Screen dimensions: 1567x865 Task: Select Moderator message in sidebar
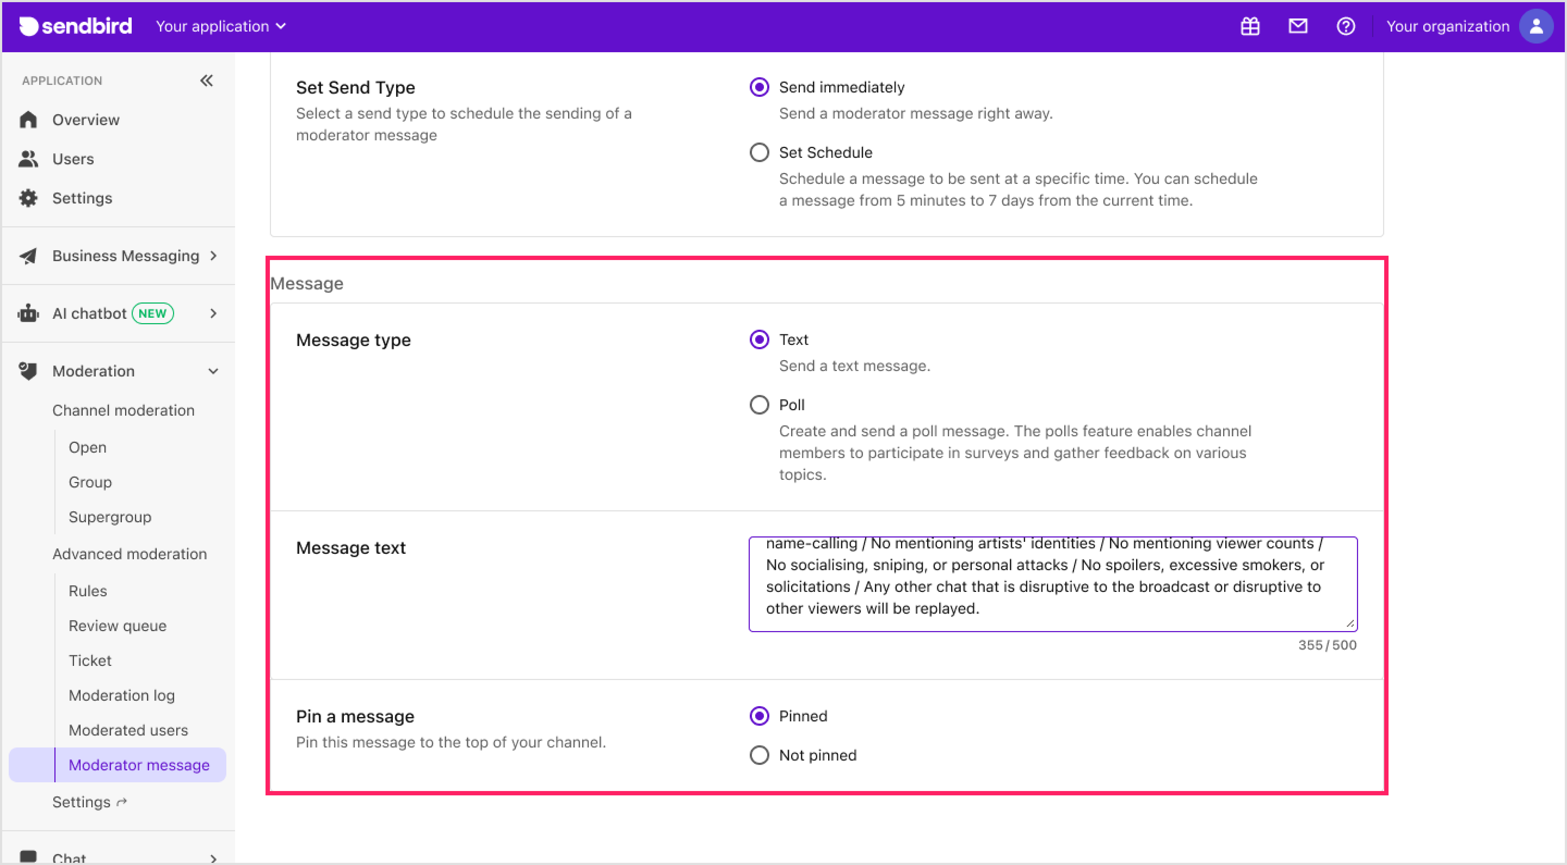click(139, 765)
